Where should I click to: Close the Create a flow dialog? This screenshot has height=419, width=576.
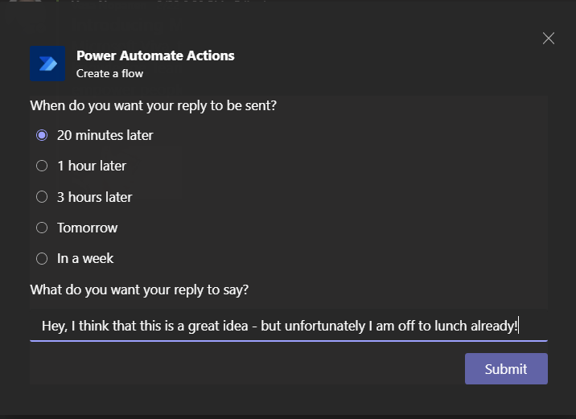point(549,39)
